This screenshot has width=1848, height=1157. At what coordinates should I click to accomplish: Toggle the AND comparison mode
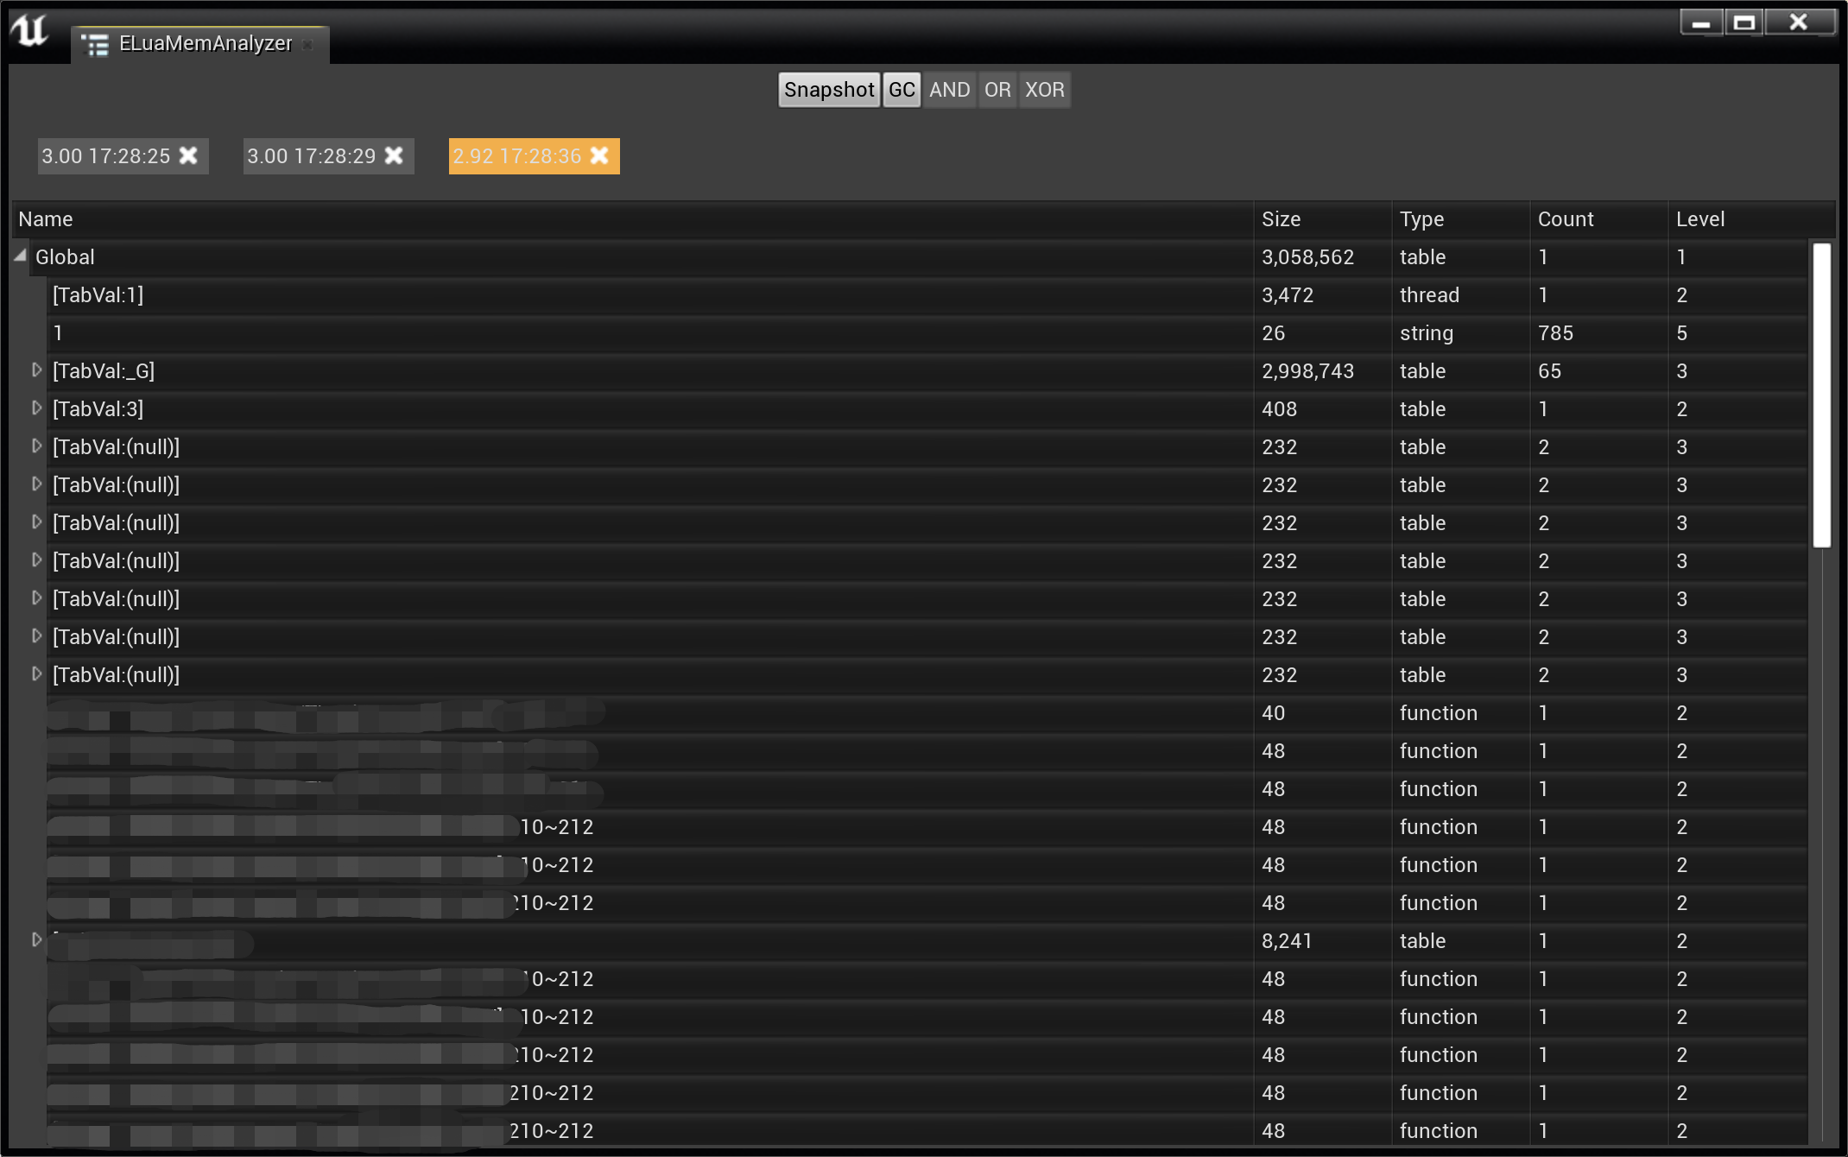pyautogui.click(x=949, y=90)
